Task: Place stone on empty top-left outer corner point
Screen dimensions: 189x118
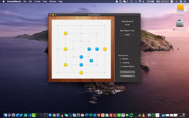Action: pos(58,26)
